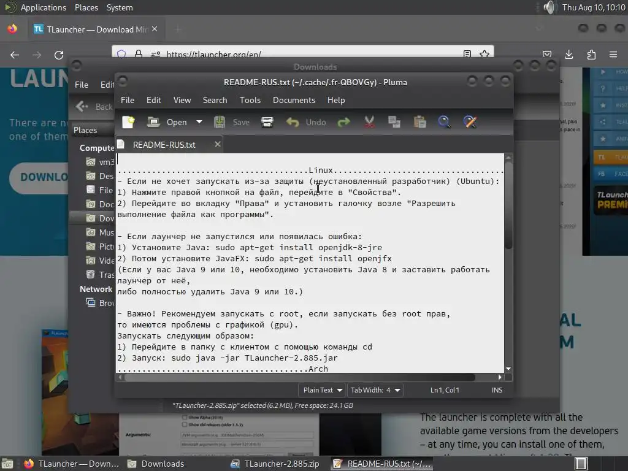Click the volume speaker icon in panel
This screenshot has height=471, width=628.
coord(549,7)
